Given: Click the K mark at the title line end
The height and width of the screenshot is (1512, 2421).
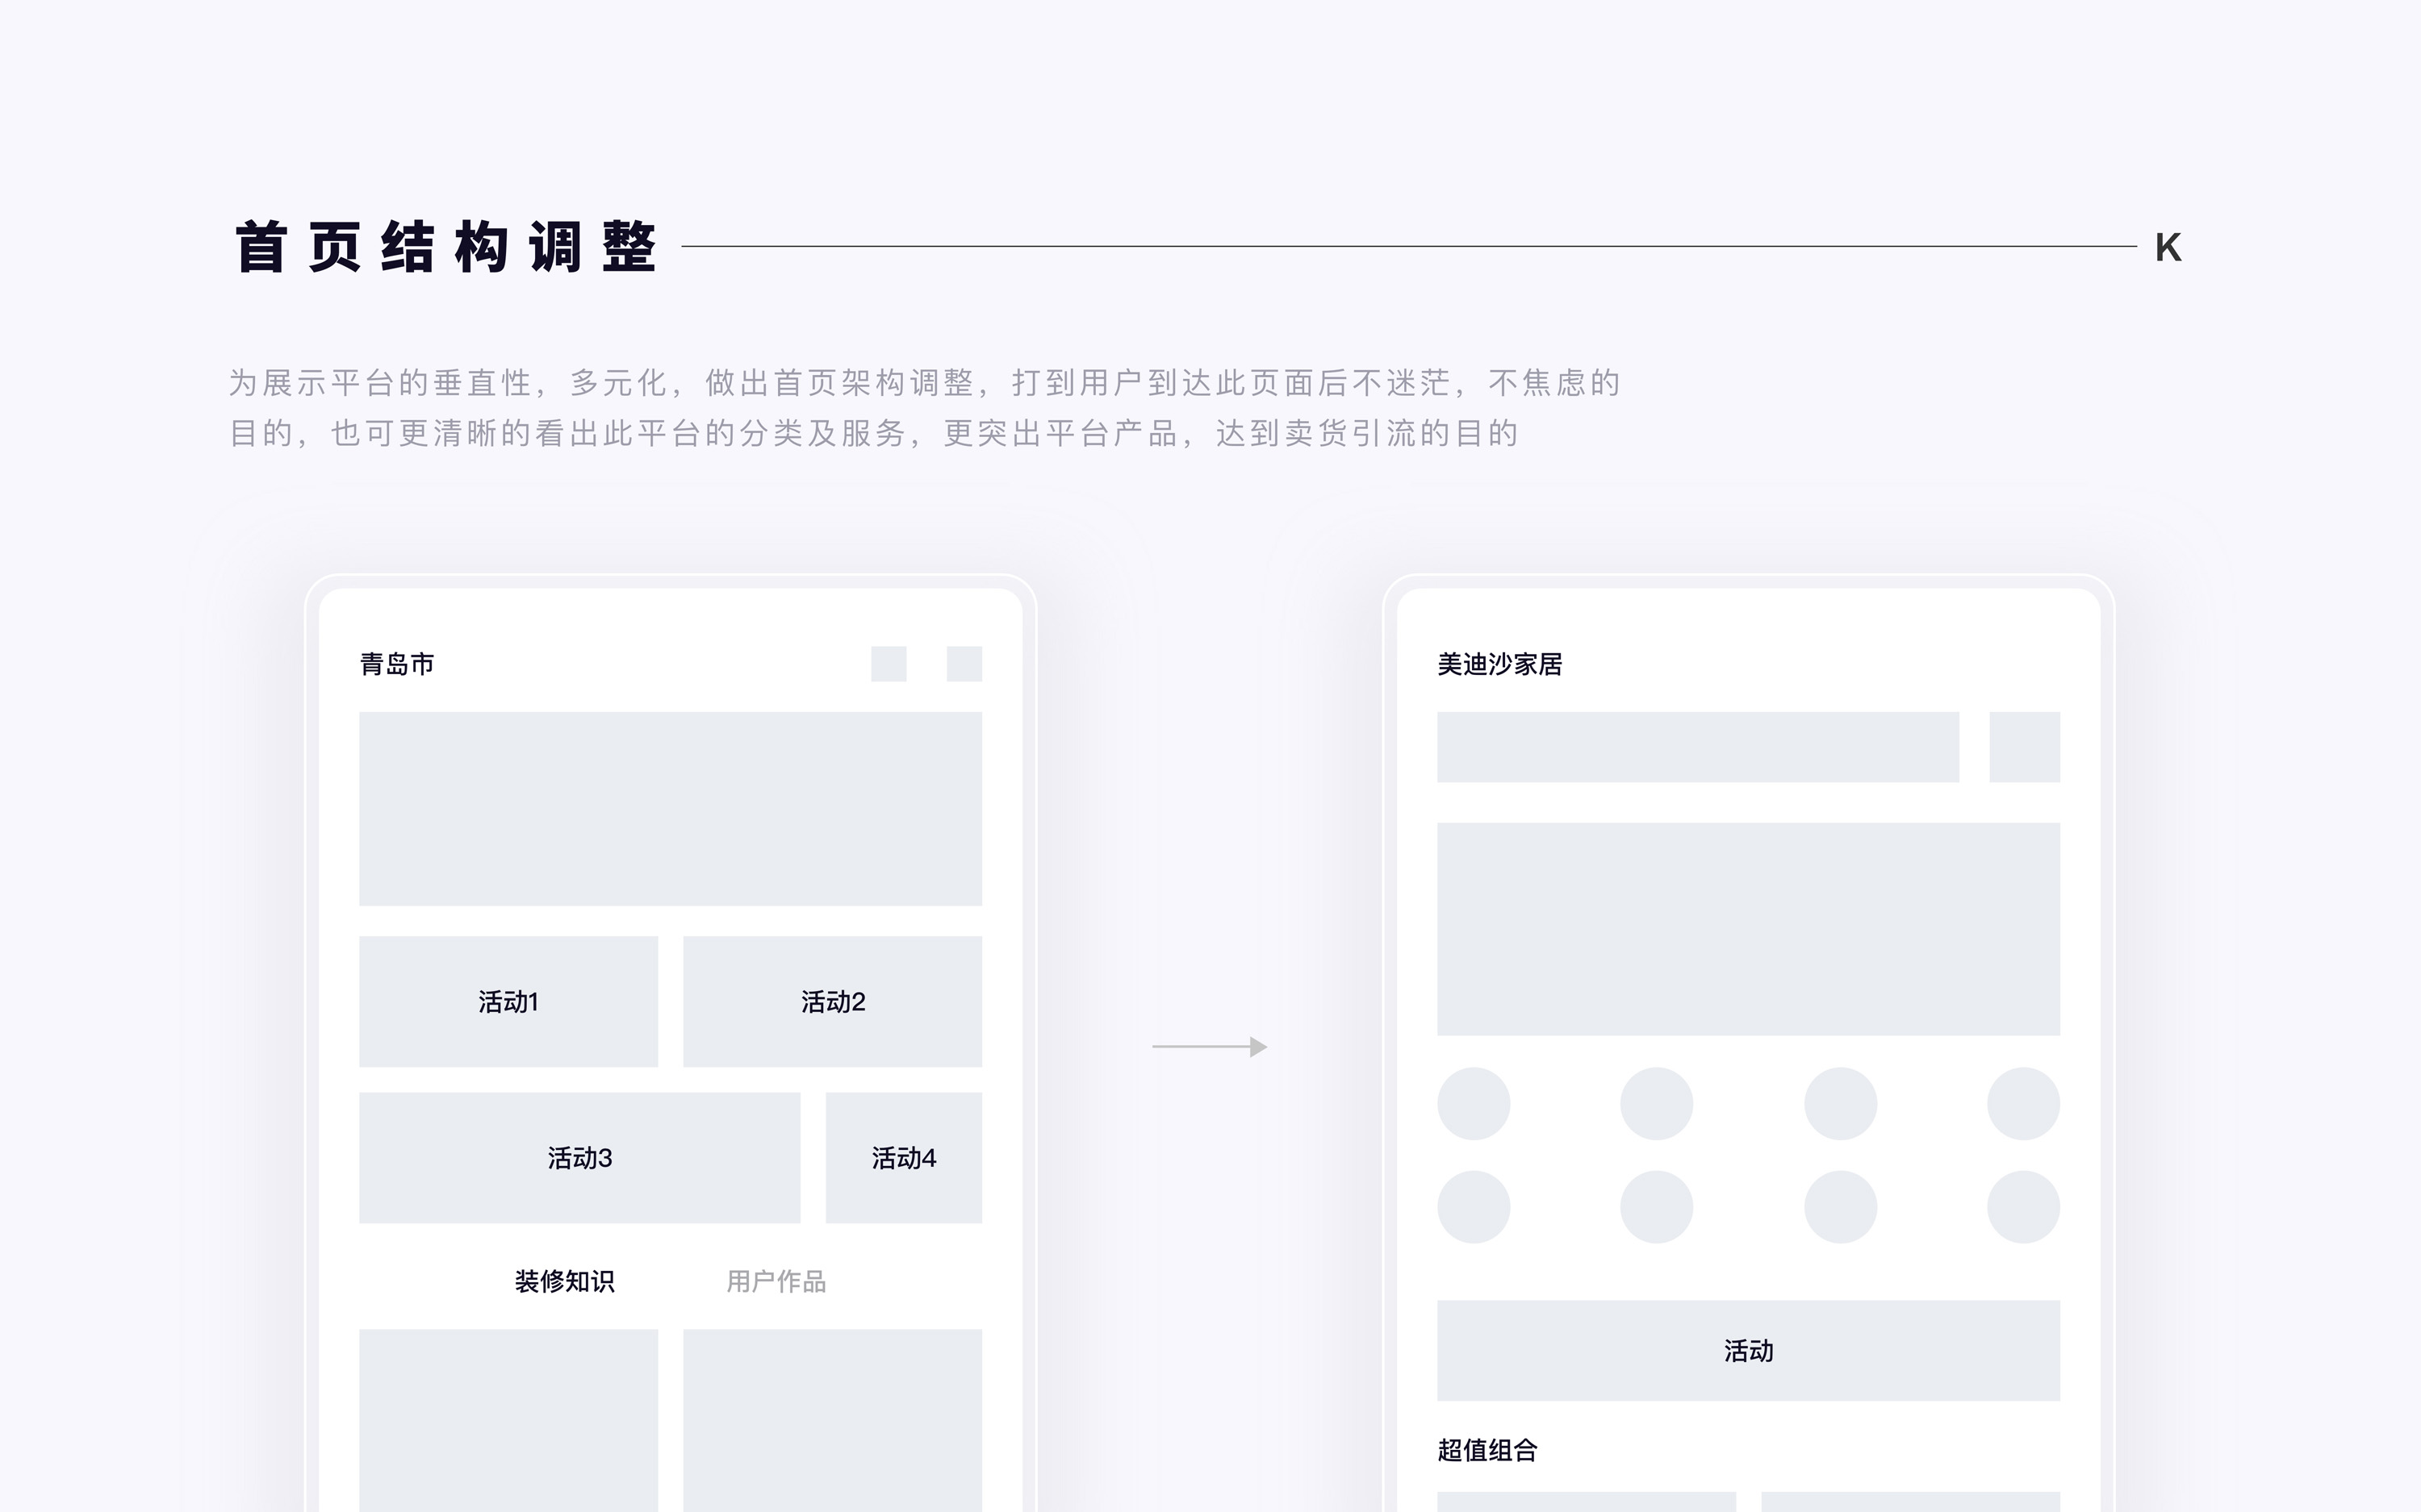Looking at the screenshot, I should (x=2168, y=247).
